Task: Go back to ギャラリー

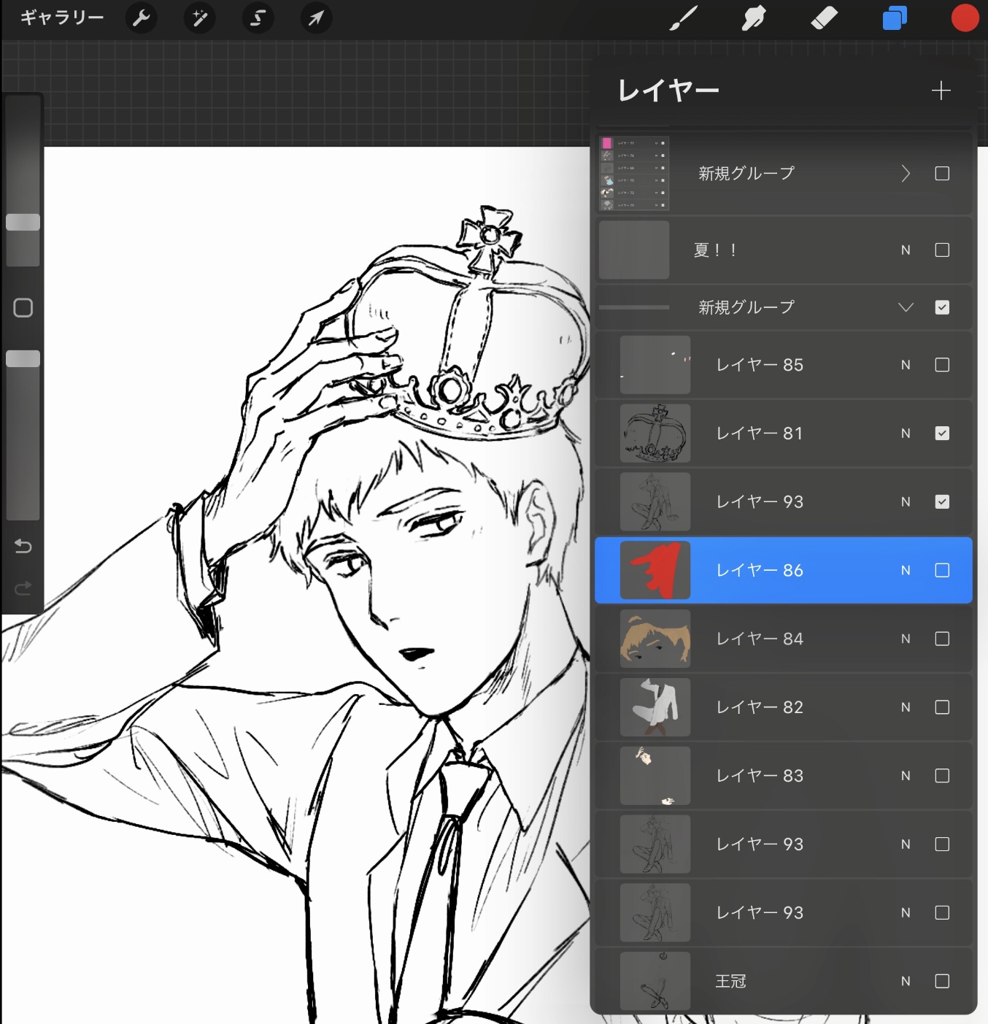Action: point(62,18)
